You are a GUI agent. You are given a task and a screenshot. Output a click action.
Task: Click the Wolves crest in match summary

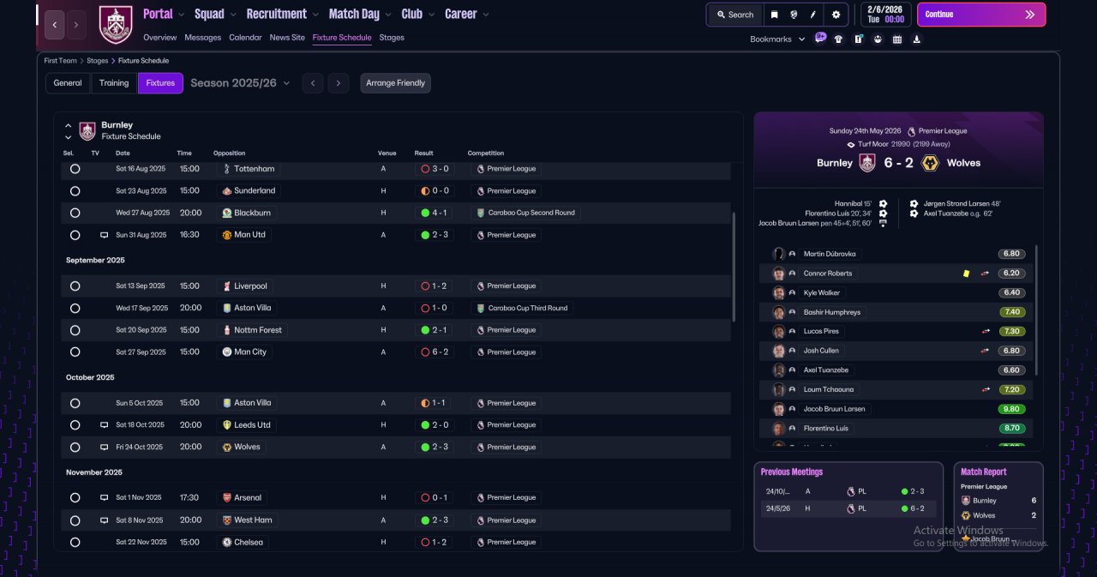coord(929,163)
